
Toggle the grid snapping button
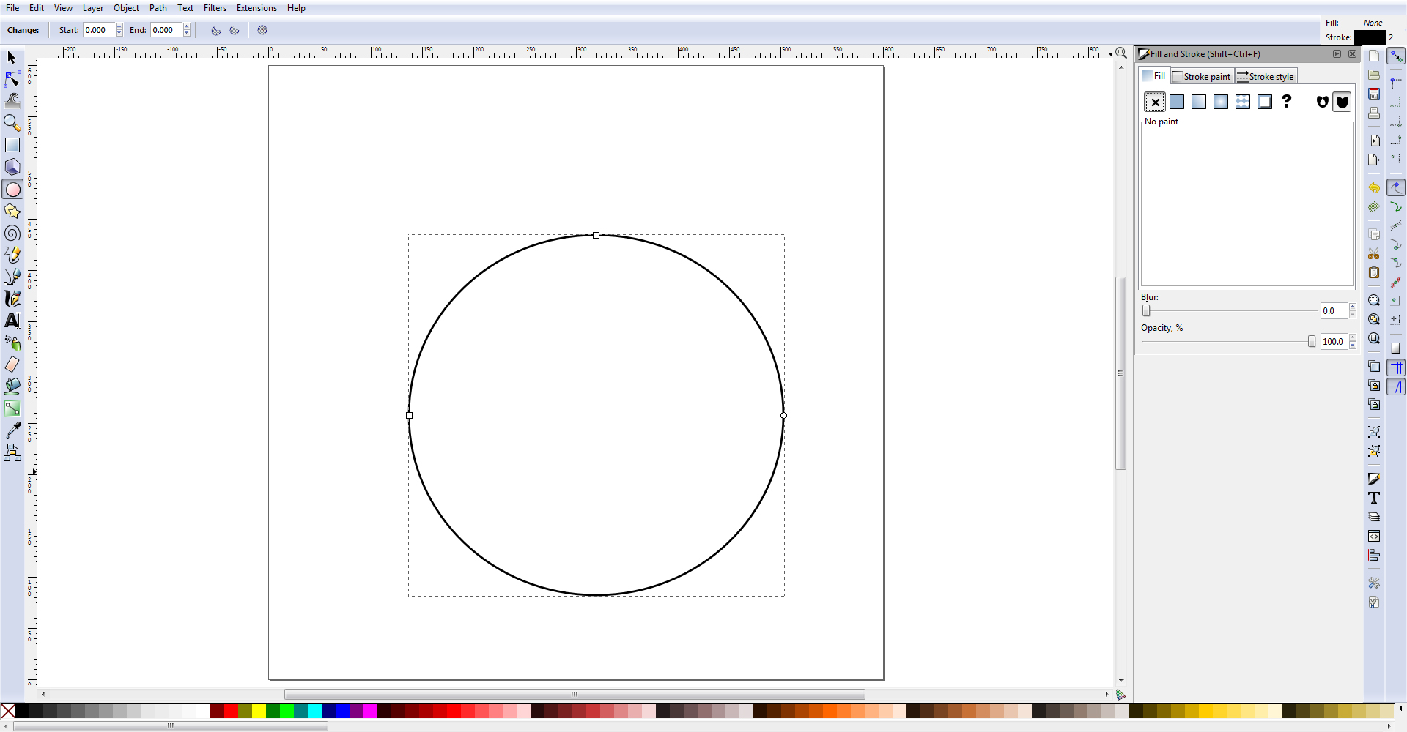click(x=1396, y=368)
